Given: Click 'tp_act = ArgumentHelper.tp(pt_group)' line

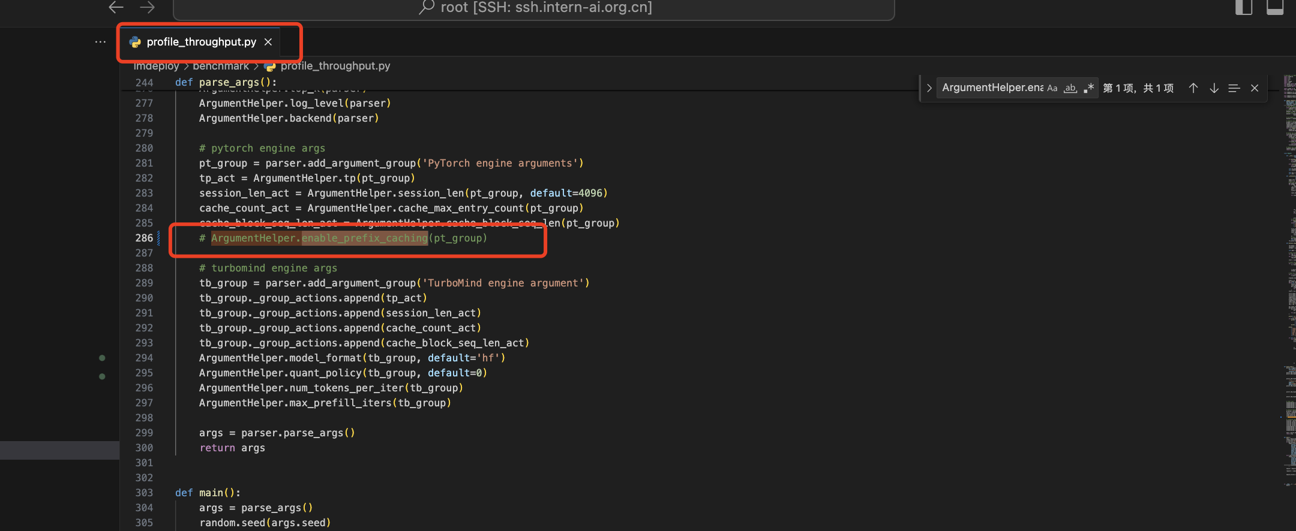Looking at the screenshot, I should click(307, 178).
